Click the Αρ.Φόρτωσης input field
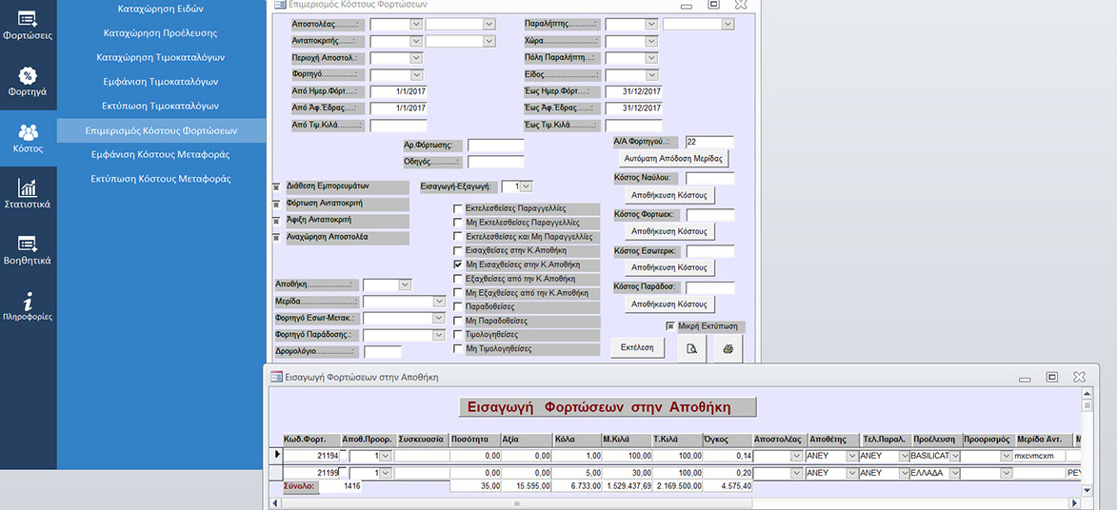 tap(495, 146)
